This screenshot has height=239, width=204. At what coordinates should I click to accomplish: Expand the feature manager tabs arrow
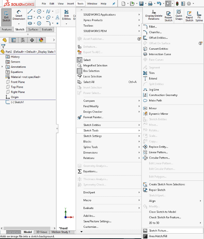[x=54, y=40]
